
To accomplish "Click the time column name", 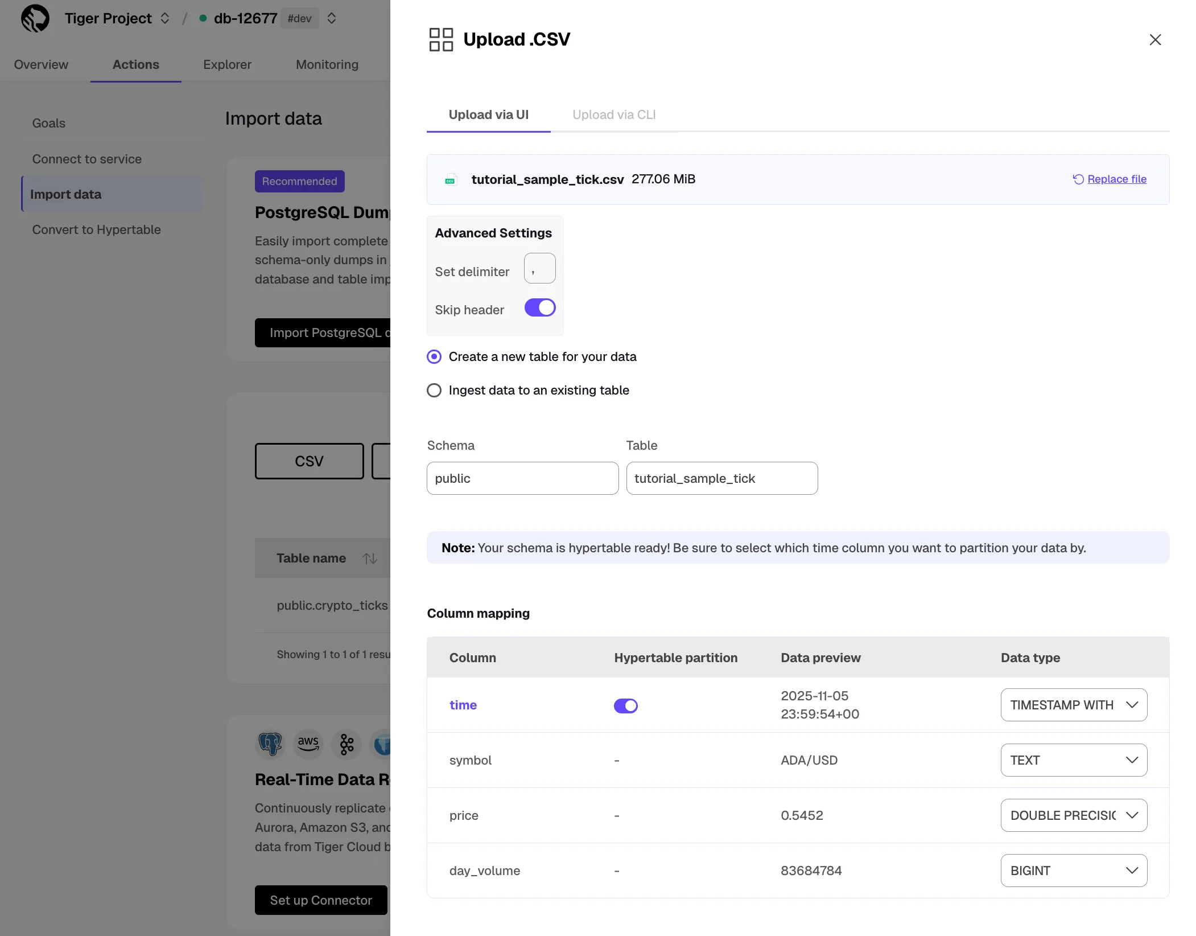I will [463, 705].
